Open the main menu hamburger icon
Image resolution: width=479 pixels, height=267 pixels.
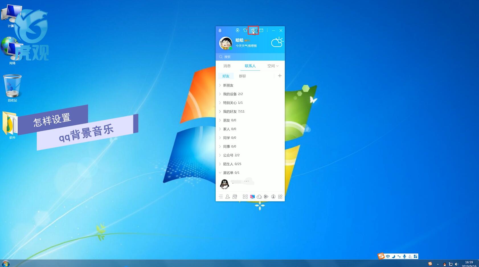(x=221, y=197)
